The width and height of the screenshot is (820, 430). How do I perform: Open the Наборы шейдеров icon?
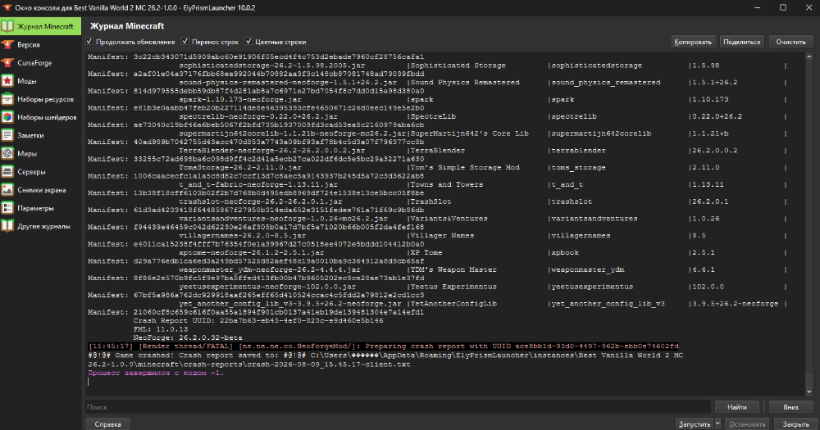[x=7, y=117]
